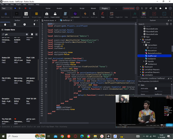Image resolution: width=173 pixels, height=139 pixels.
Task: Open the Test mode dropdown
Action: pos(7,8)
